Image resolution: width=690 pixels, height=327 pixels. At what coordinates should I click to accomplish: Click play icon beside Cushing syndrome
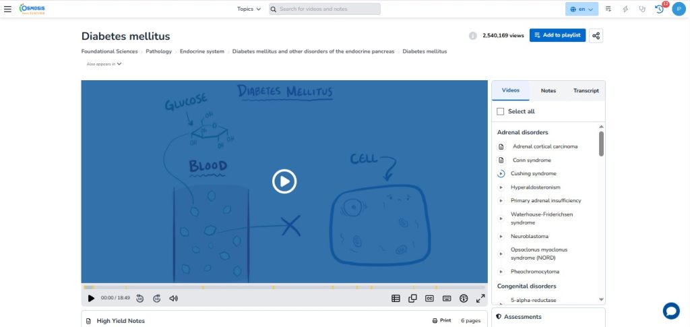[501, 174]
